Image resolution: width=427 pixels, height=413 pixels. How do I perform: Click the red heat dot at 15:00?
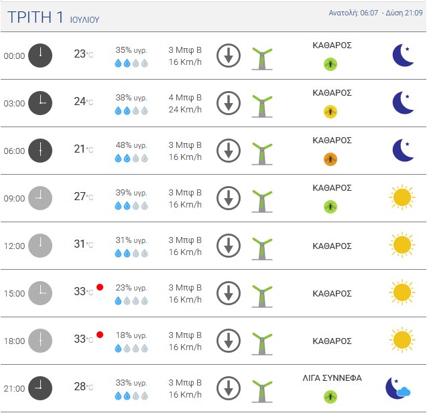coord(100,287)
